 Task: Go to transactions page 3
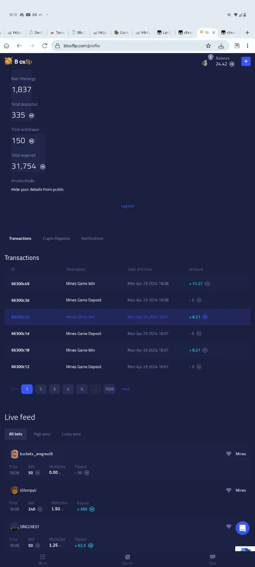point(54,389)
